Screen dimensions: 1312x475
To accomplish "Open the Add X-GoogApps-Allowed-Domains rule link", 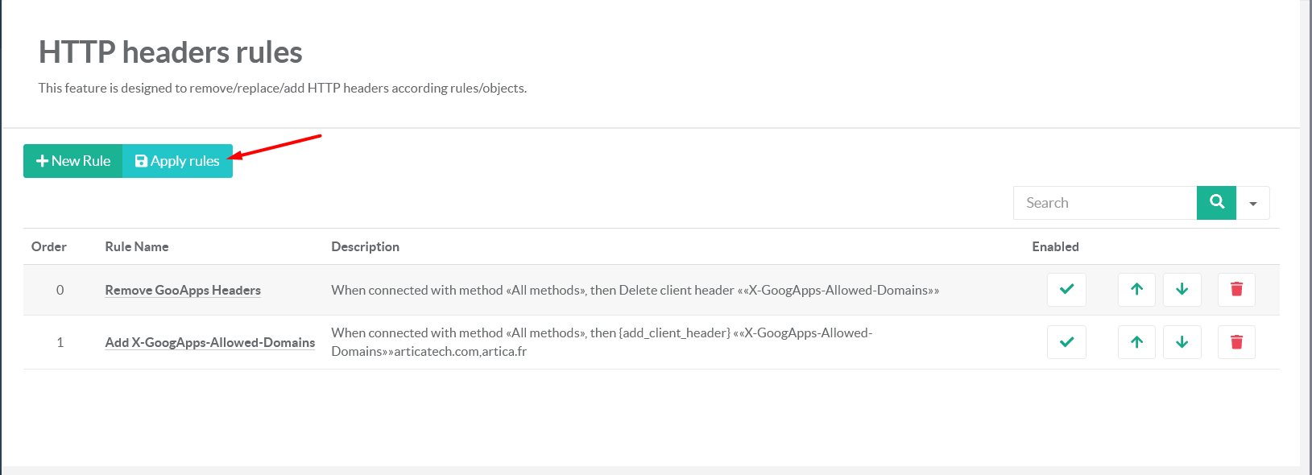I will pyautogui.click(x=209, y=343).
